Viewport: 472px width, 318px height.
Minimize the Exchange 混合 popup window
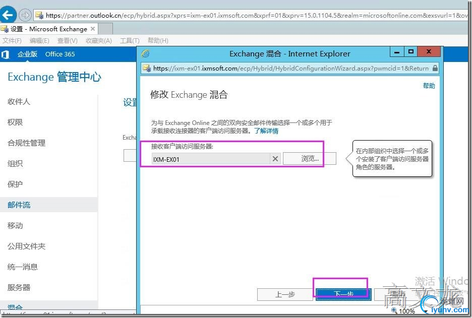(397, 52)
